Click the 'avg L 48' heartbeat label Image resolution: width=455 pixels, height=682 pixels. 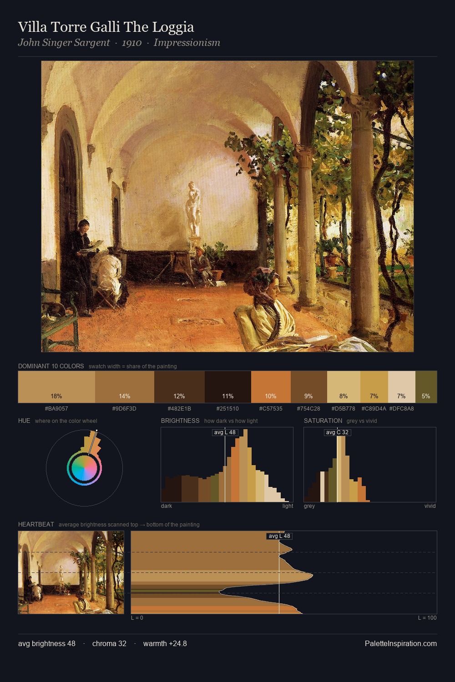click(279, 536)
